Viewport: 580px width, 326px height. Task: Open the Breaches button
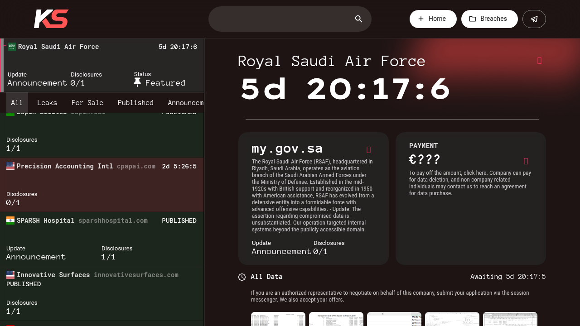pyautogui.click(x=489, y=19)
